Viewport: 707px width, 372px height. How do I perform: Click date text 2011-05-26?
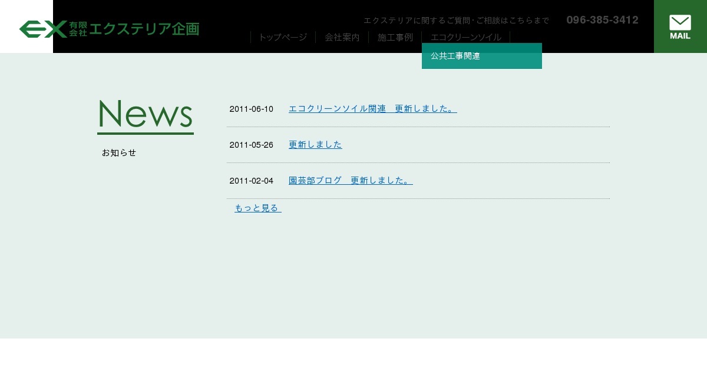click(x=252, y=145)
